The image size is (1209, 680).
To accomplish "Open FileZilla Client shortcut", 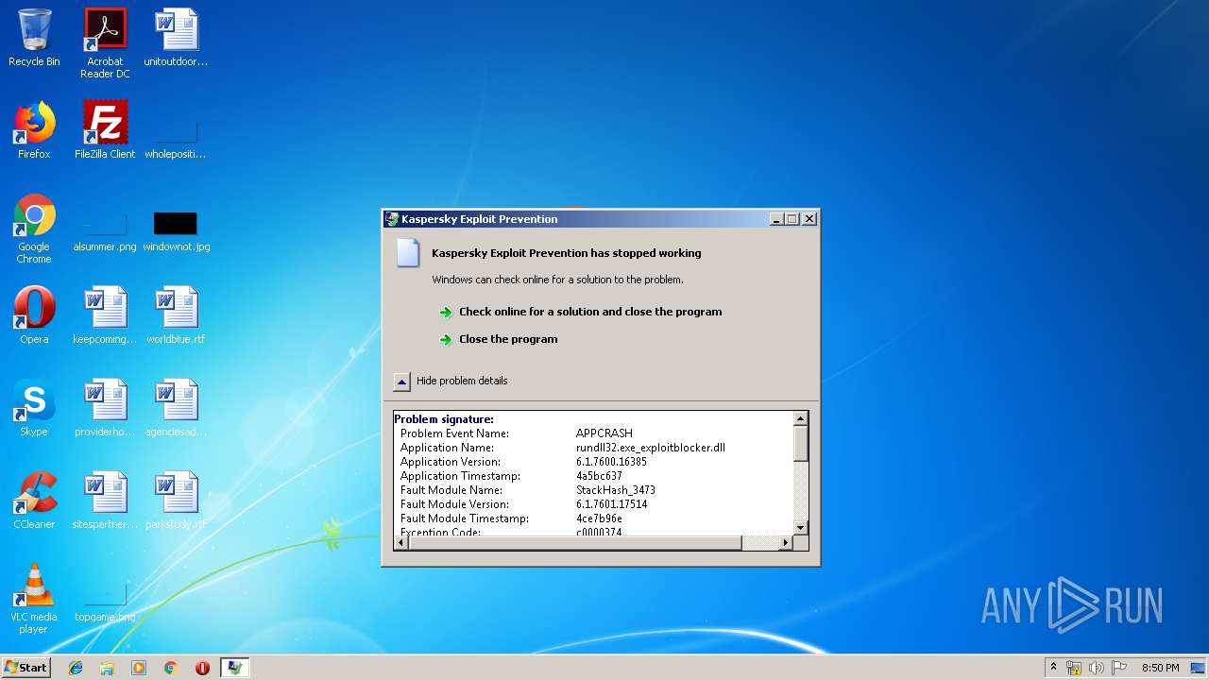I will point(105,130).
